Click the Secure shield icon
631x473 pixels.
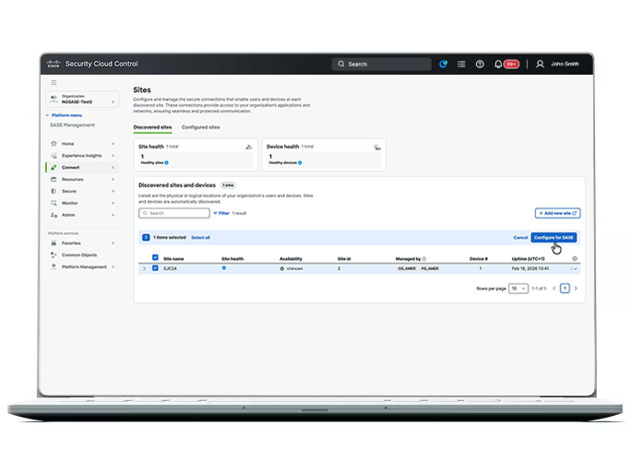tap(54, 191)
